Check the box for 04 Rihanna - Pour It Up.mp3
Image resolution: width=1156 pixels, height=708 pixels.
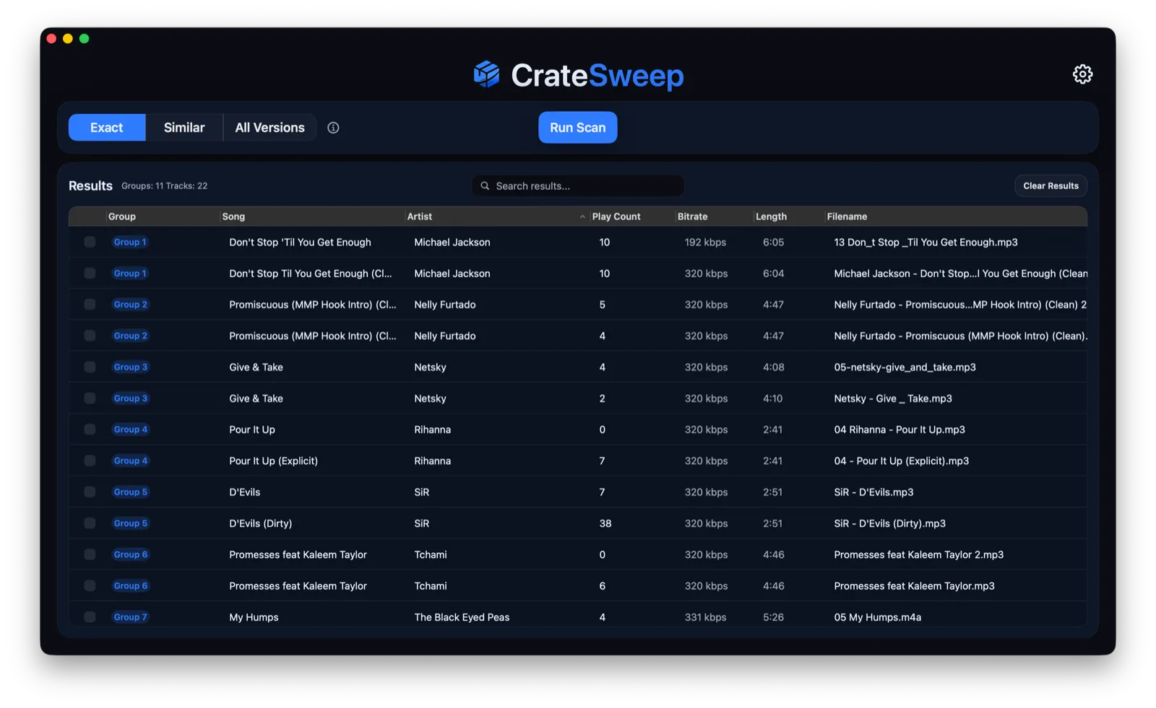tap(90, 429)
